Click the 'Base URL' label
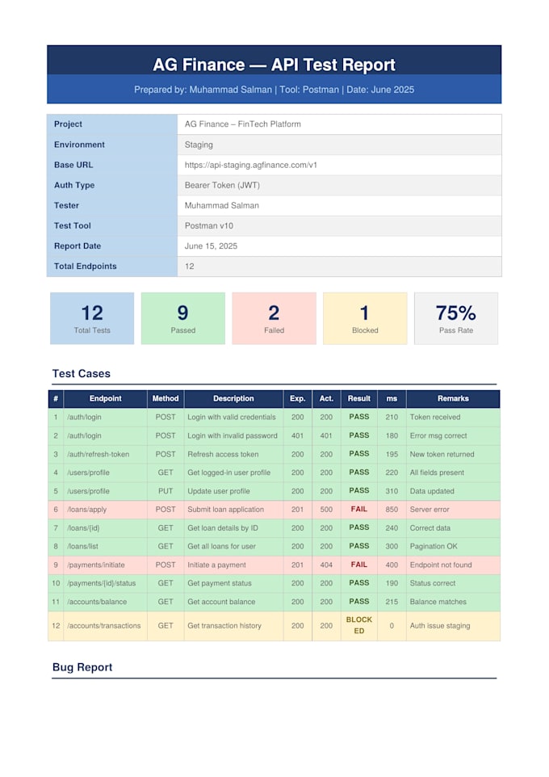This screenshot has height=777, width=549. coord(73,165)
